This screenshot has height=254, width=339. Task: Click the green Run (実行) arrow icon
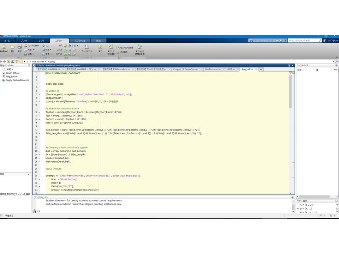tap(100, 47)
